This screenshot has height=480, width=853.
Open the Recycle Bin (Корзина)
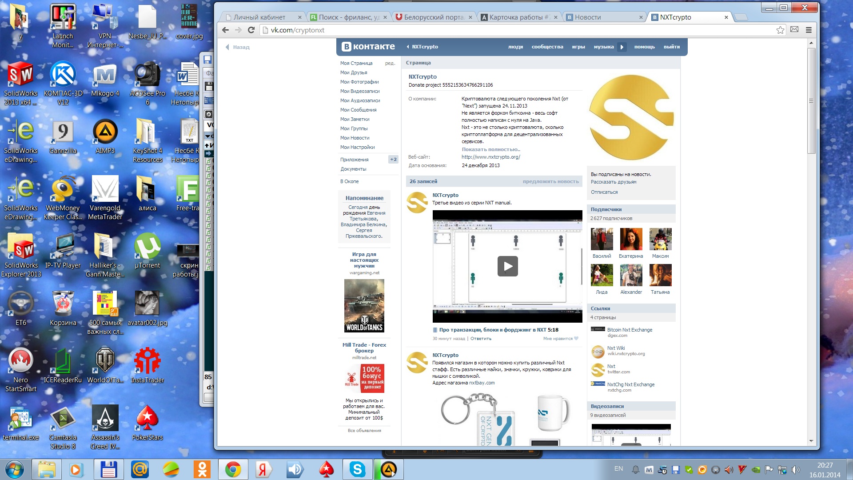(x=63, y=309)
